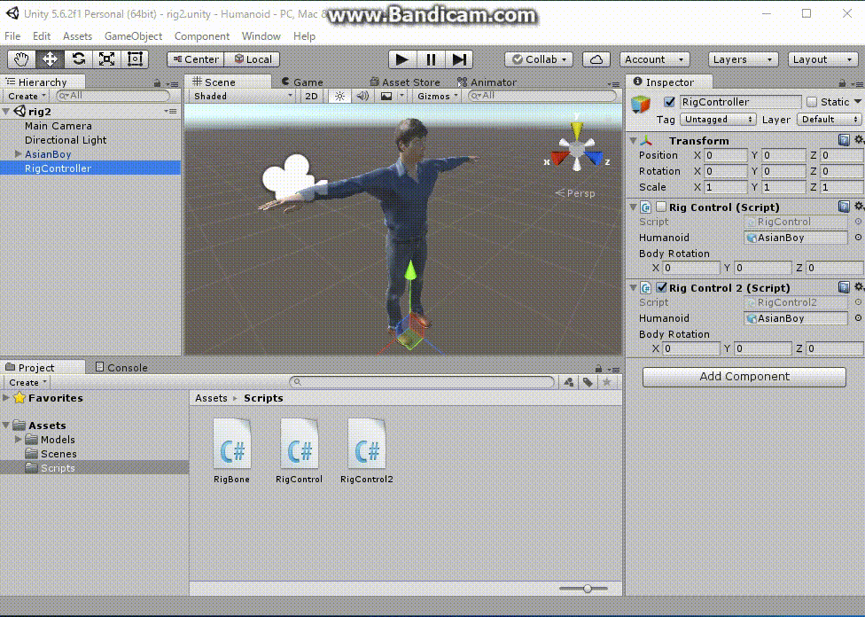865x617 pixels.
Task: Open the GameObject menu
Action: (x=133, y=36)
